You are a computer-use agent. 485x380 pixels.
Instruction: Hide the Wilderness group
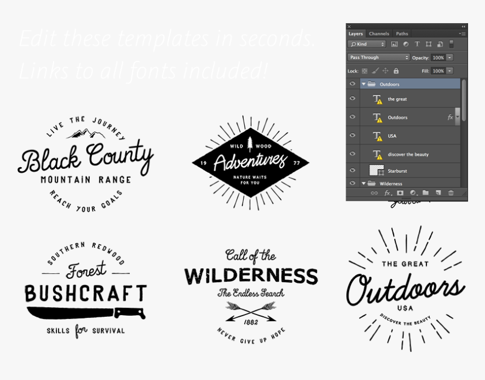tap(352, 184)
